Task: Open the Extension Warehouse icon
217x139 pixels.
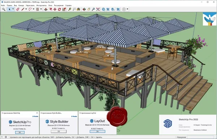Action: [x=108, y=9]
